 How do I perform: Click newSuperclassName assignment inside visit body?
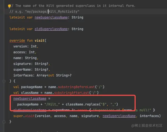(x=30, y=99)
